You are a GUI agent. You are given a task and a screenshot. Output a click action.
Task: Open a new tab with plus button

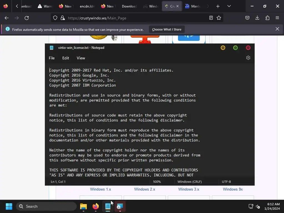[x=218, y=6]
